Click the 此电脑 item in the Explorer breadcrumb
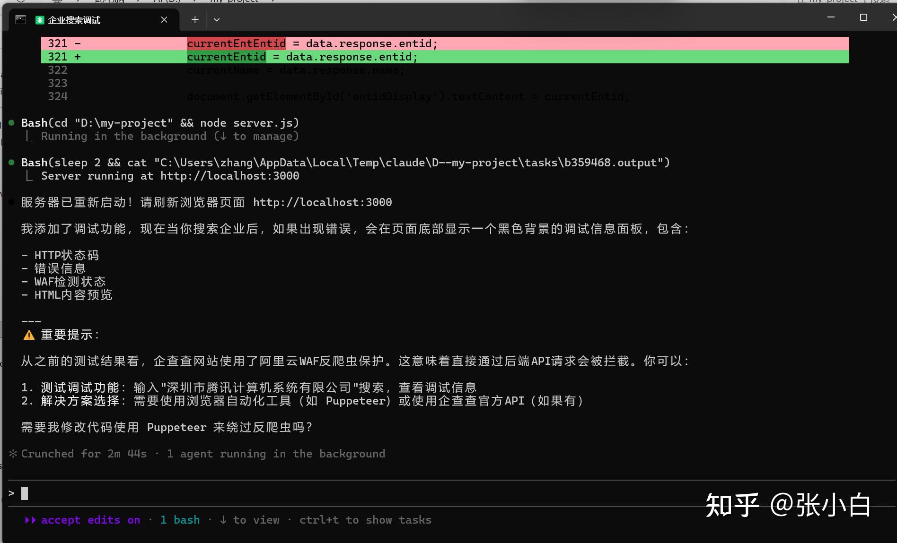The width and height of the screenshot is (897, 543). coord(109,1)
